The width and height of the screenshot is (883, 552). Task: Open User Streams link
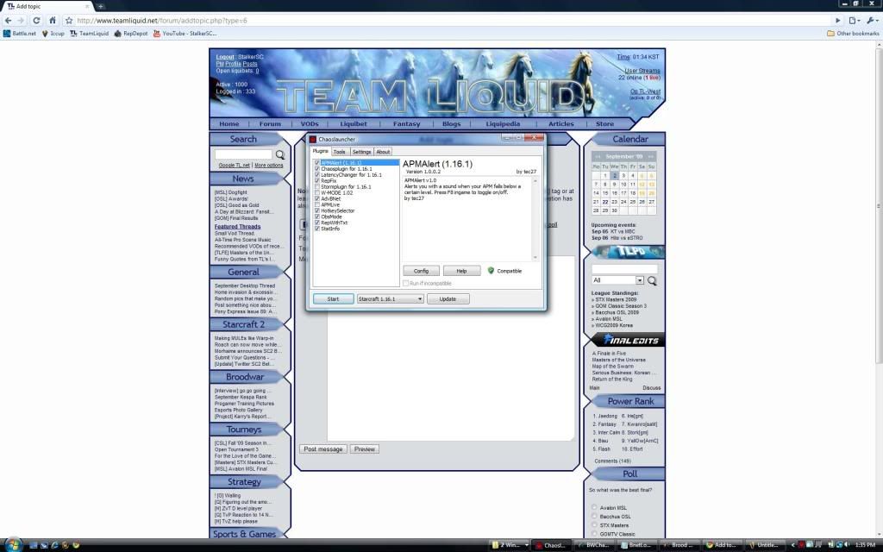642,71
